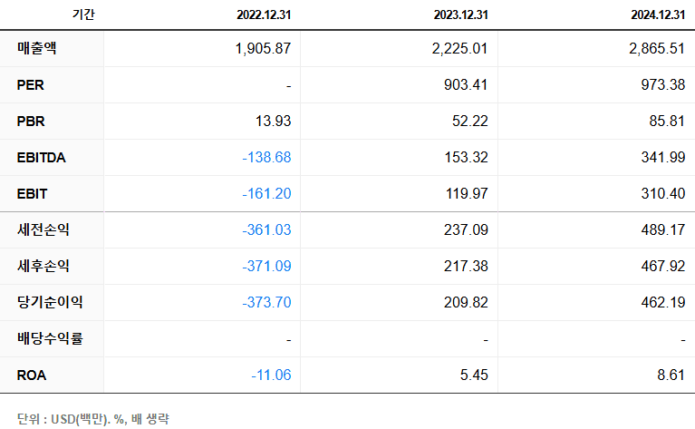Image resolution: width=695 pixels, height=429 pixels.
Task: Select net income value -373.70
Action: (x=266, y=303)
